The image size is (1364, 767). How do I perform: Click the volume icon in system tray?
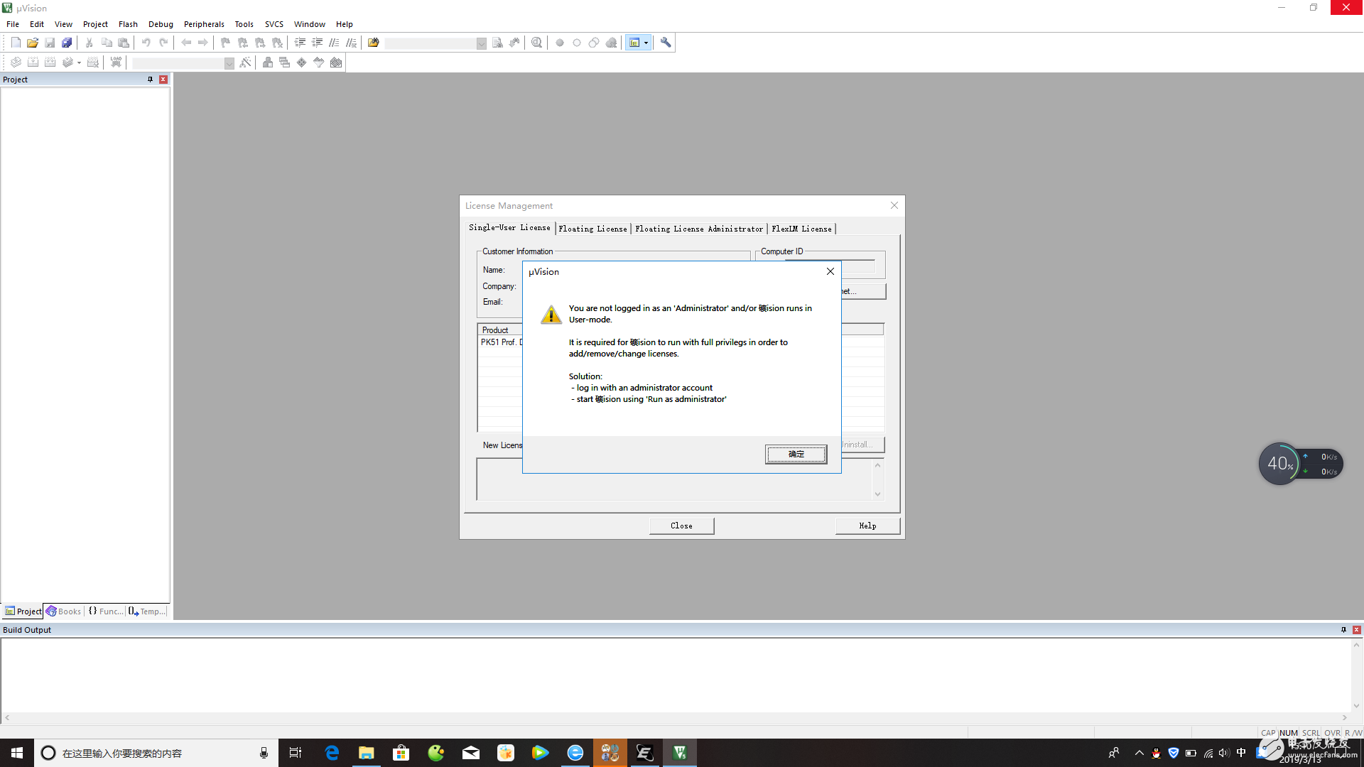point(1224,753)
